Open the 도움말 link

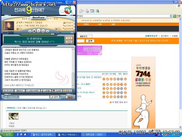[x=175, y=36]
